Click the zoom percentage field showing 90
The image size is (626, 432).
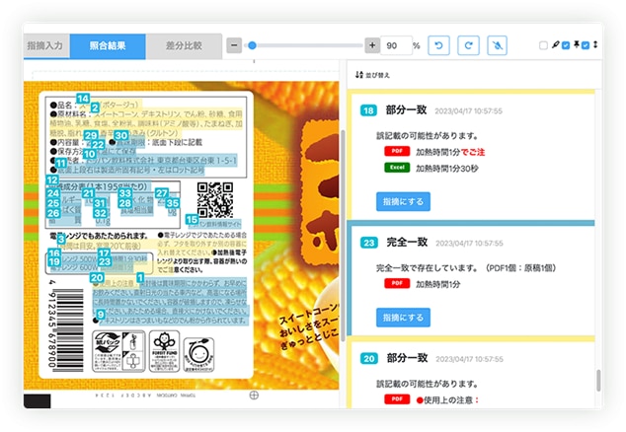point(396,45)
